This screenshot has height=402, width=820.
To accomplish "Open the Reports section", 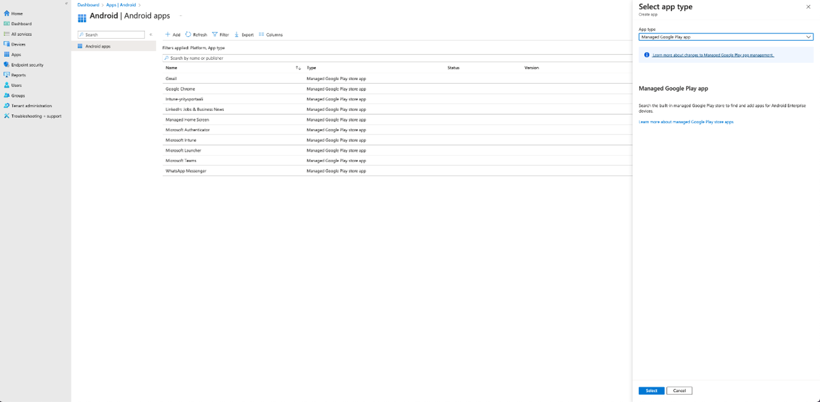I will tap(18, 75).
